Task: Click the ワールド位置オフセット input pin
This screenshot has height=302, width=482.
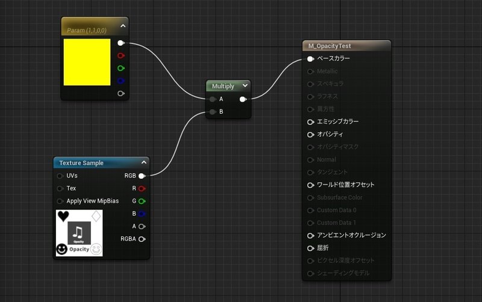Action: 310,185
